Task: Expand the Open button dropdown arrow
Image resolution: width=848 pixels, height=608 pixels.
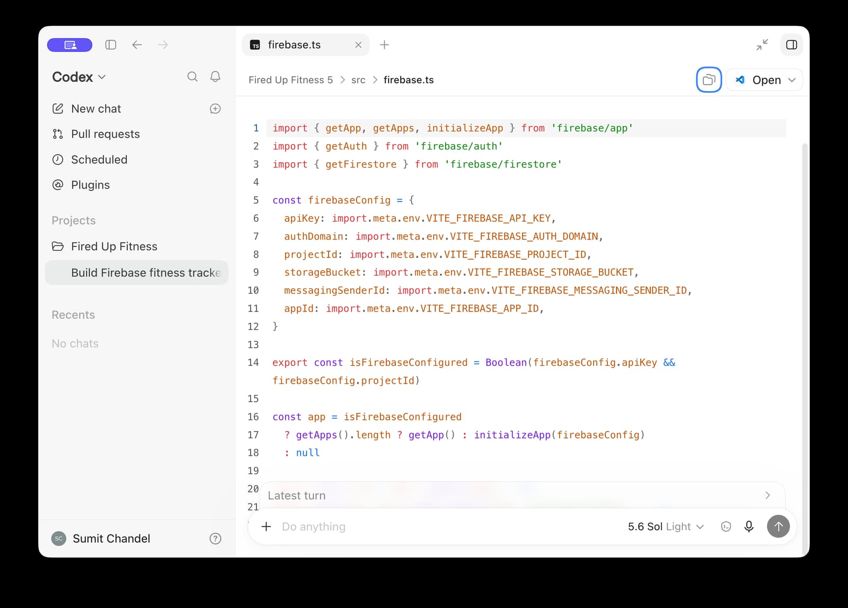Action: point(792,80)
